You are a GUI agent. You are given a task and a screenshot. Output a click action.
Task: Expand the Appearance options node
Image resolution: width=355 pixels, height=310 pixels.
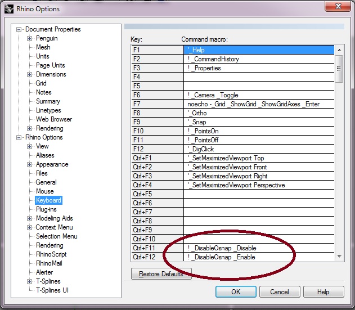tap(29, 164)
